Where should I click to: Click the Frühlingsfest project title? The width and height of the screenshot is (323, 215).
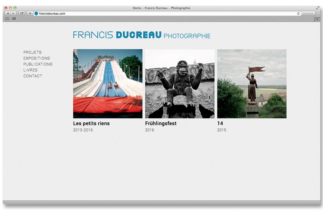tap(161, 123)
